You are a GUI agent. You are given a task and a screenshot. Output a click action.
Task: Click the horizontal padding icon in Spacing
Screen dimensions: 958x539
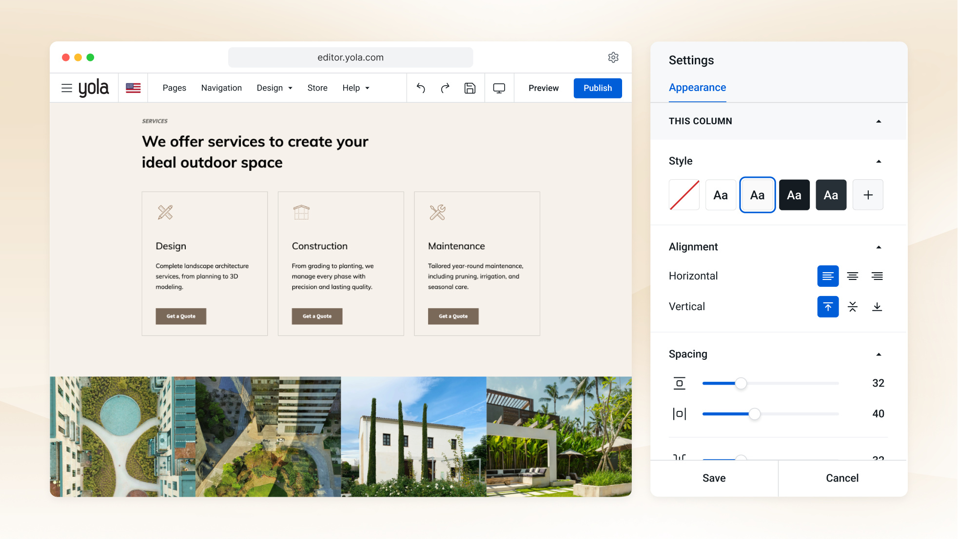(679, 414)
